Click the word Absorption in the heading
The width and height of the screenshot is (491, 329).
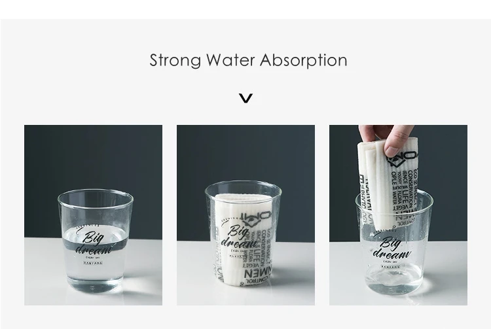303,60
